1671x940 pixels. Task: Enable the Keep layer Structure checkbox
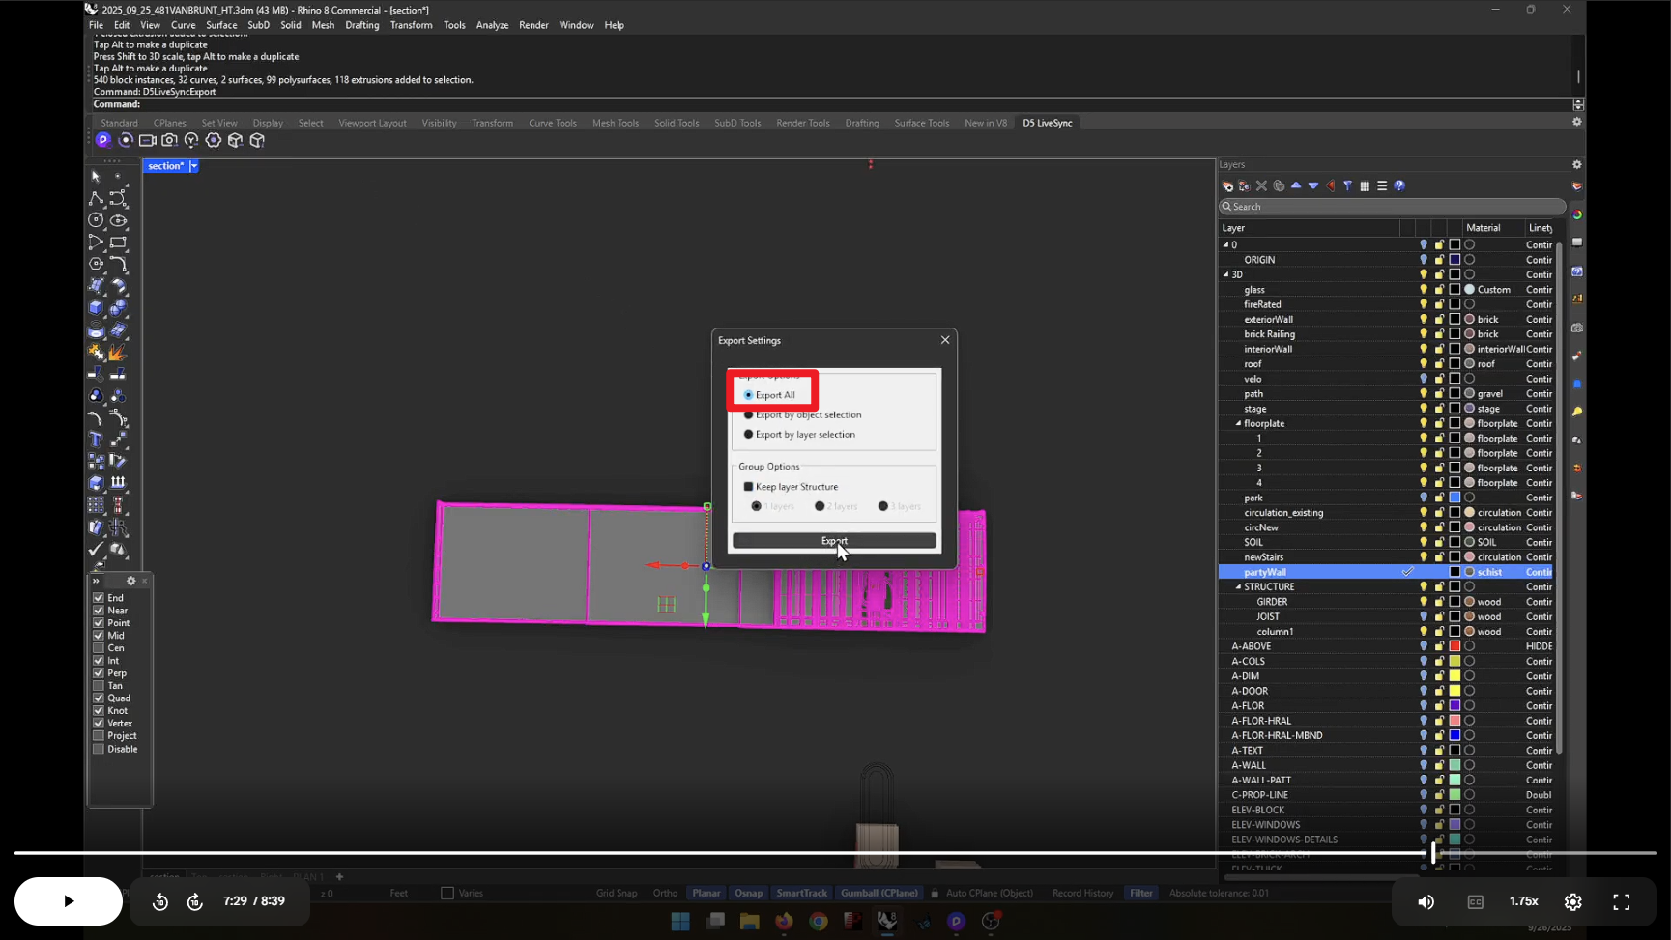(748, 487)
